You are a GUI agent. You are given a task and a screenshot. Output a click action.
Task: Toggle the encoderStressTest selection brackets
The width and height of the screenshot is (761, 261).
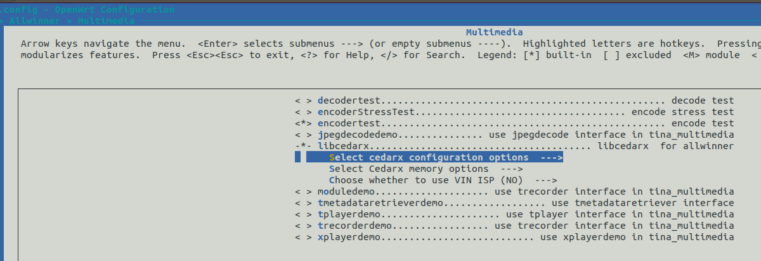tap(303, 112)
